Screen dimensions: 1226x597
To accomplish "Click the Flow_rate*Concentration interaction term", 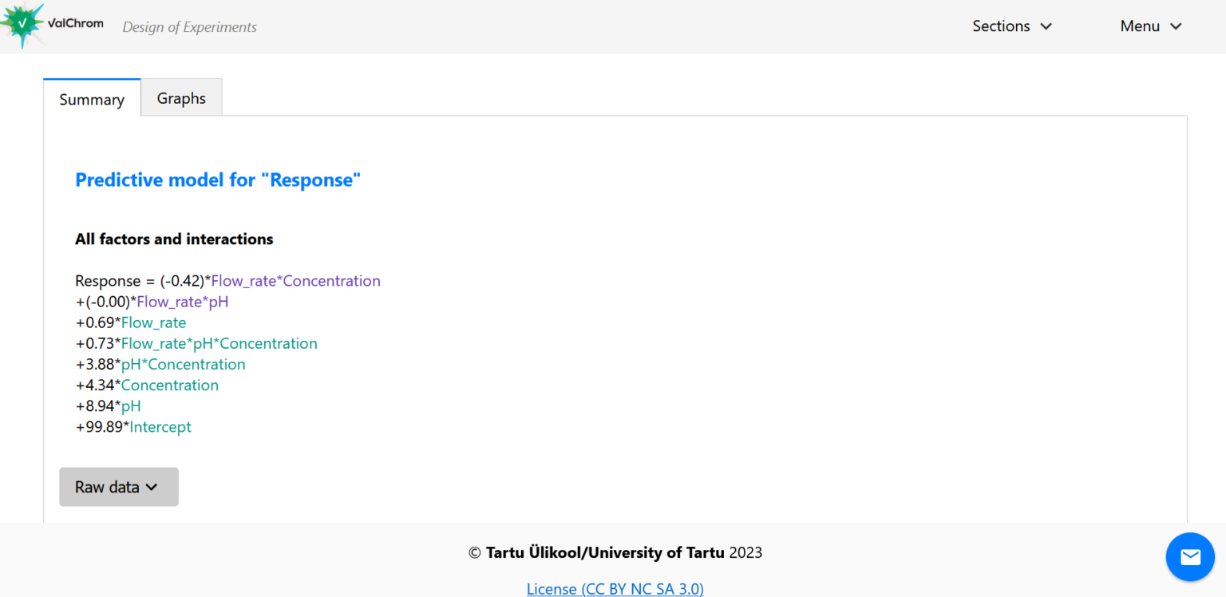I will click(x=295, y=280).
